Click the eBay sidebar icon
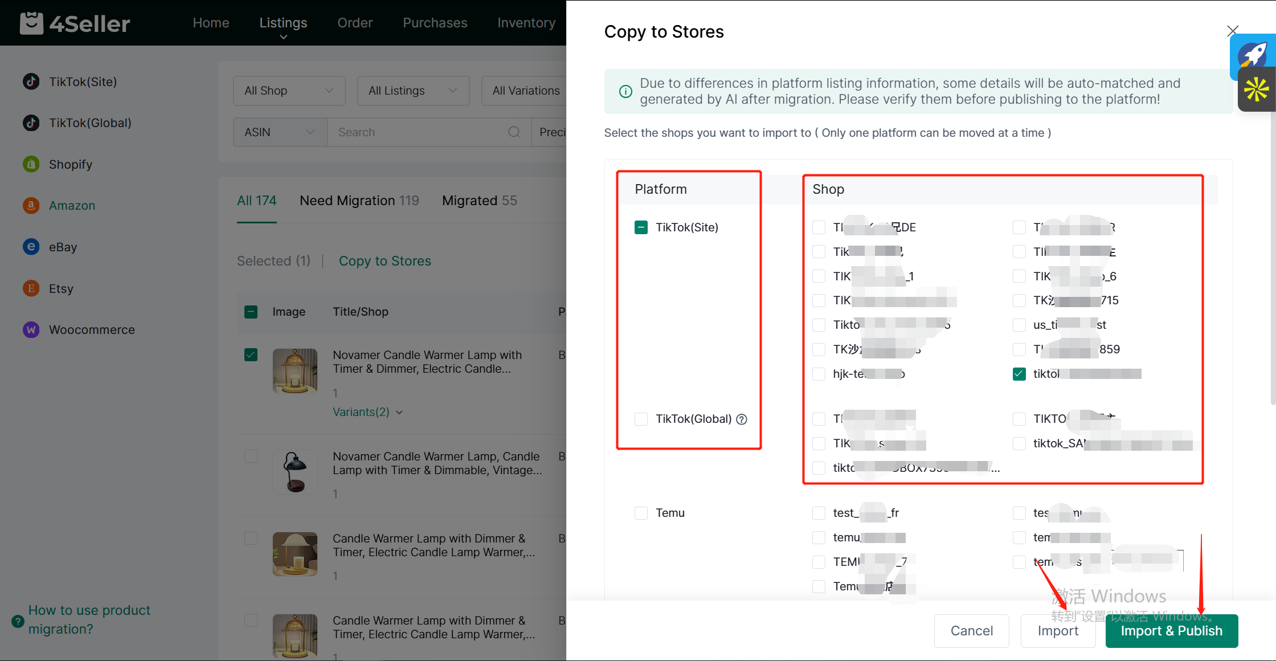Screen dimensions: 1276x661 (31, 247)
